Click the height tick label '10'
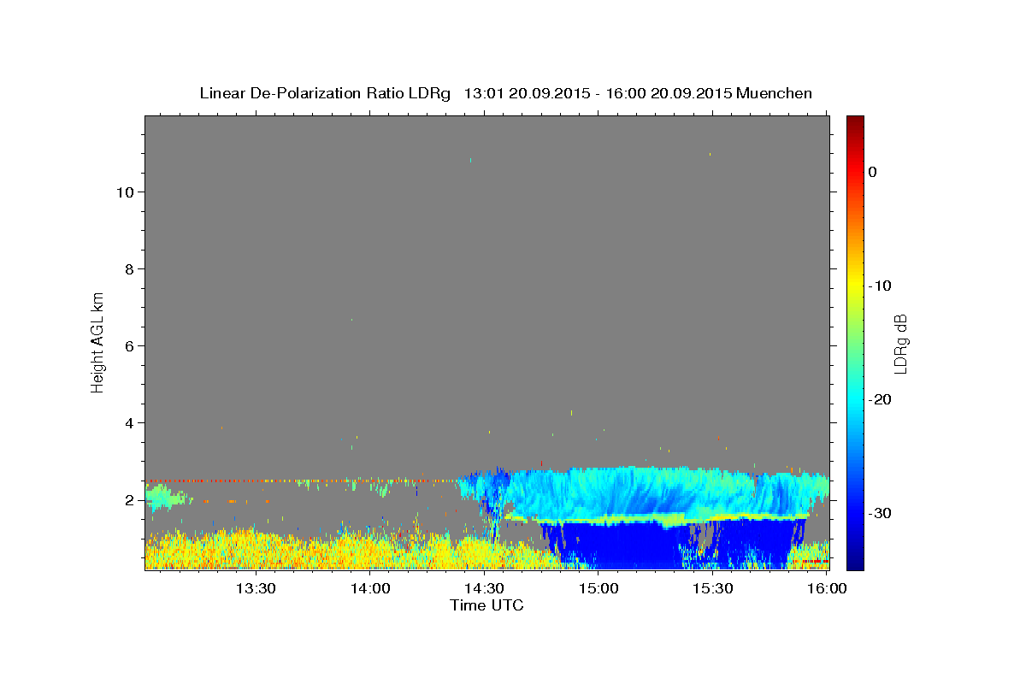The image size is (1026, 684). pyautogui.click(x=125, y=192)
